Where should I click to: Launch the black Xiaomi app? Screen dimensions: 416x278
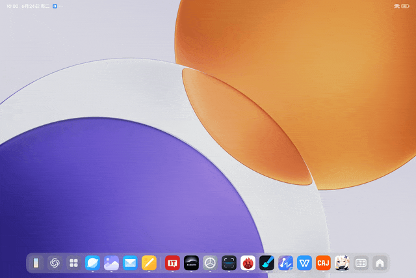(191, 263)
